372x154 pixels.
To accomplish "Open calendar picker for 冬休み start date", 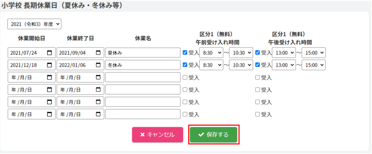I will point(50,65).
